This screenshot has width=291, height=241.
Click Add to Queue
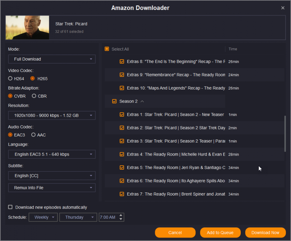tap(220, 232)
